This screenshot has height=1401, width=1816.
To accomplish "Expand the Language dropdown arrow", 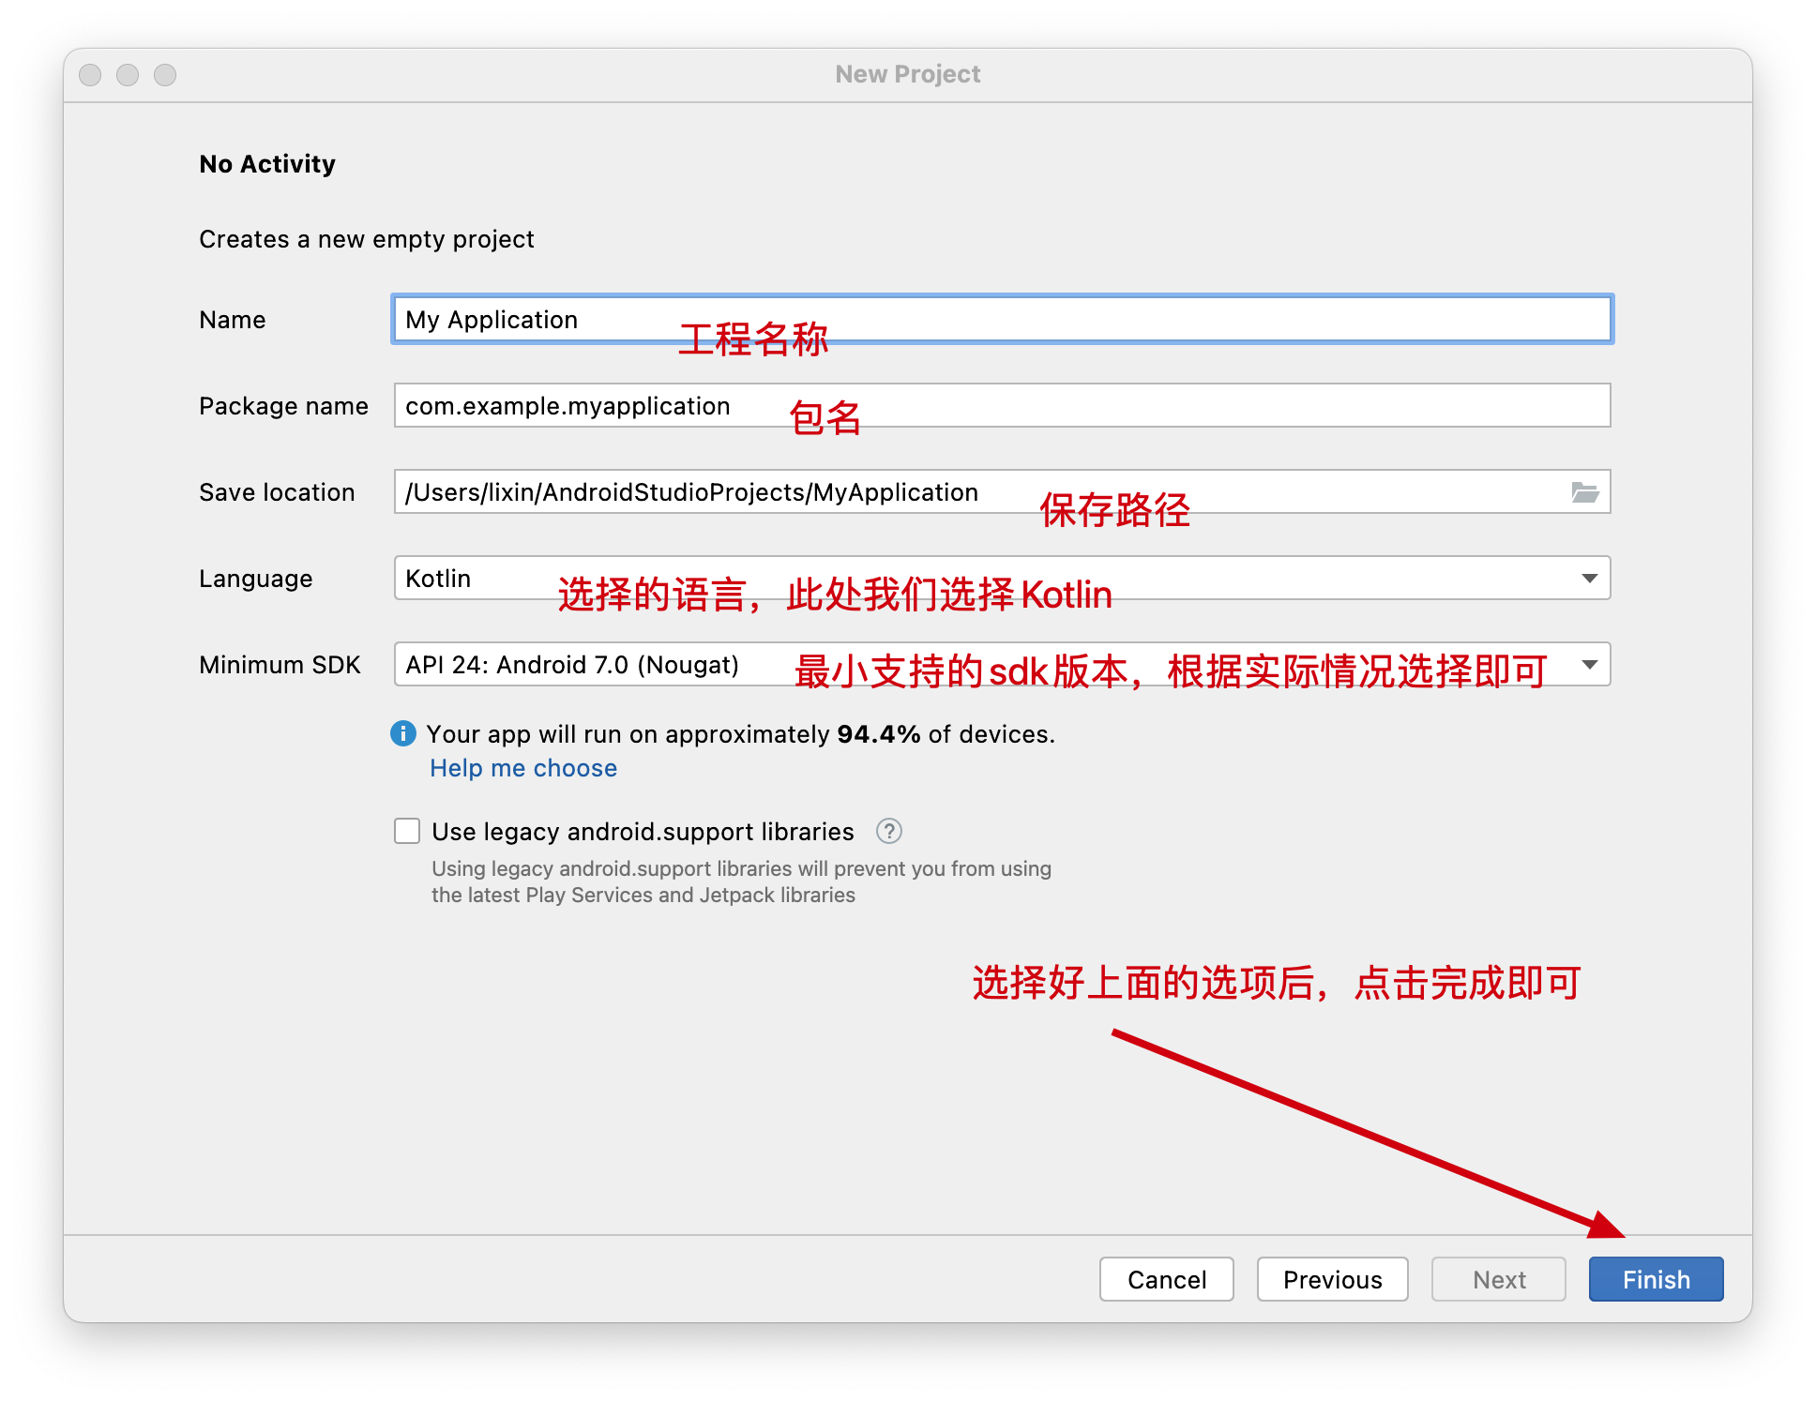I will (1589, 578).
